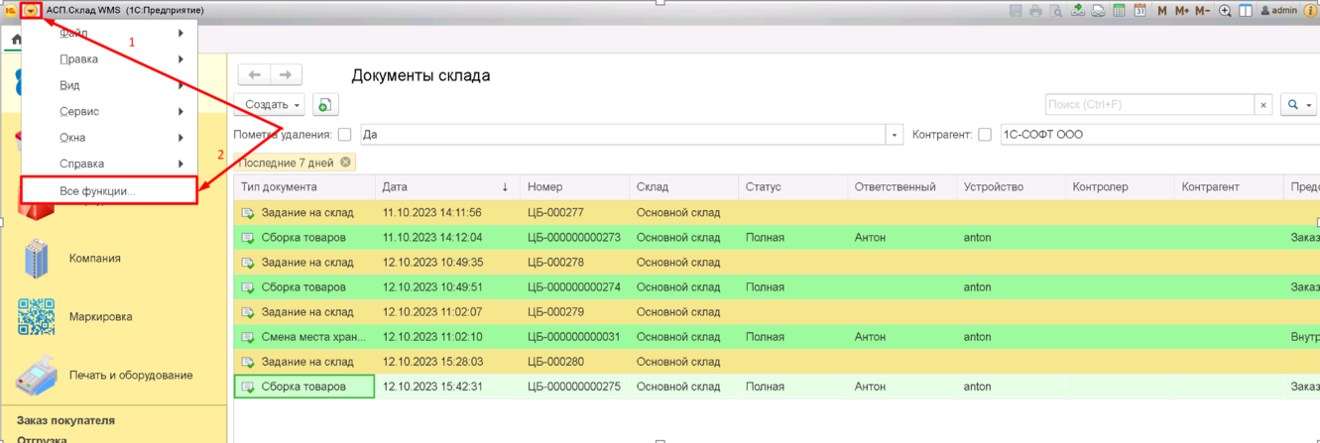Enable the Контрагент filter checkbox

tap(985, 135)
